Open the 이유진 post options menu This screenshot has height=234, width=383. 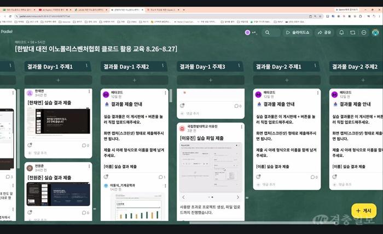click(x=242, y=127)
